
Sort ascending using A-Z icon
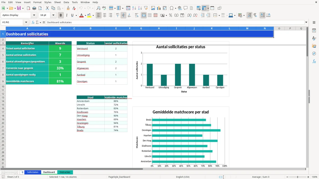[134, 8]
